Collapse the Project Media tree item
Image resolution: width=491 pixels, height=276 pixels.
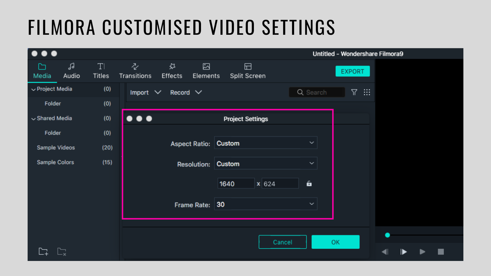(x=33, y=89)
